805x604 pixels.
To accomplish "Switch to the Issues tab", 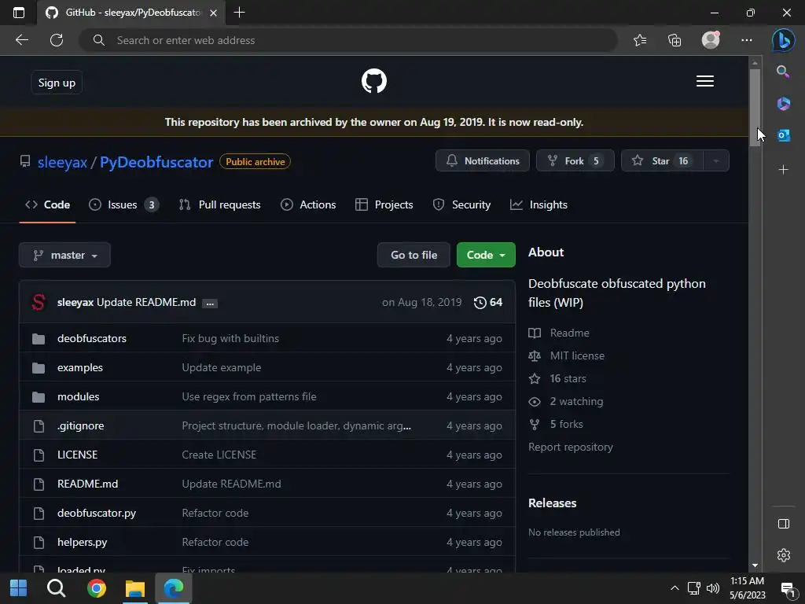I will [x=123, y=205].
